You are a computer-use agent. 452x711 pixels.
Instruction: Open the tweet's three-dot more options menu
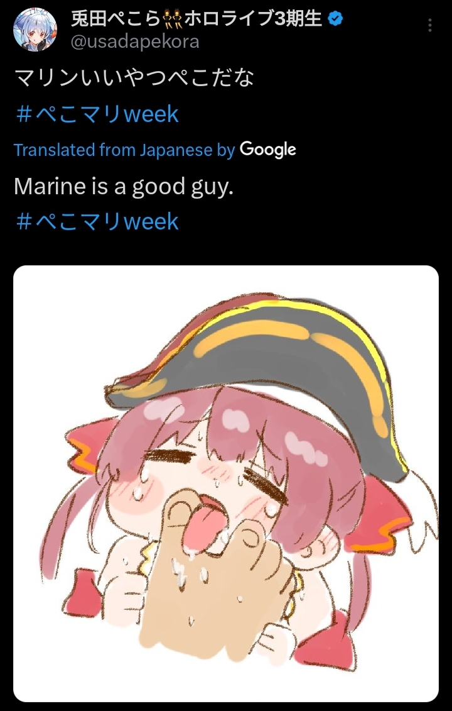(x=429, y=25)
